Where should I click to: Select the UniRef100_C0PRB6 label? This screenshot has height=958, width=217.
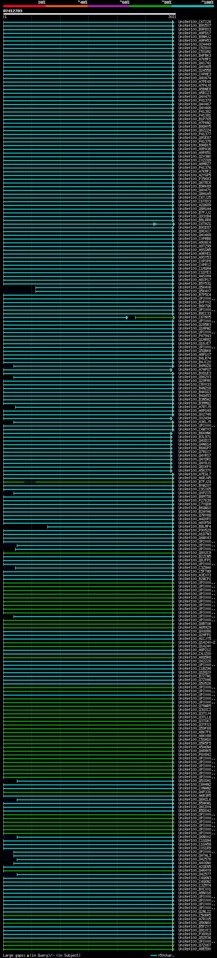[195, 239]
